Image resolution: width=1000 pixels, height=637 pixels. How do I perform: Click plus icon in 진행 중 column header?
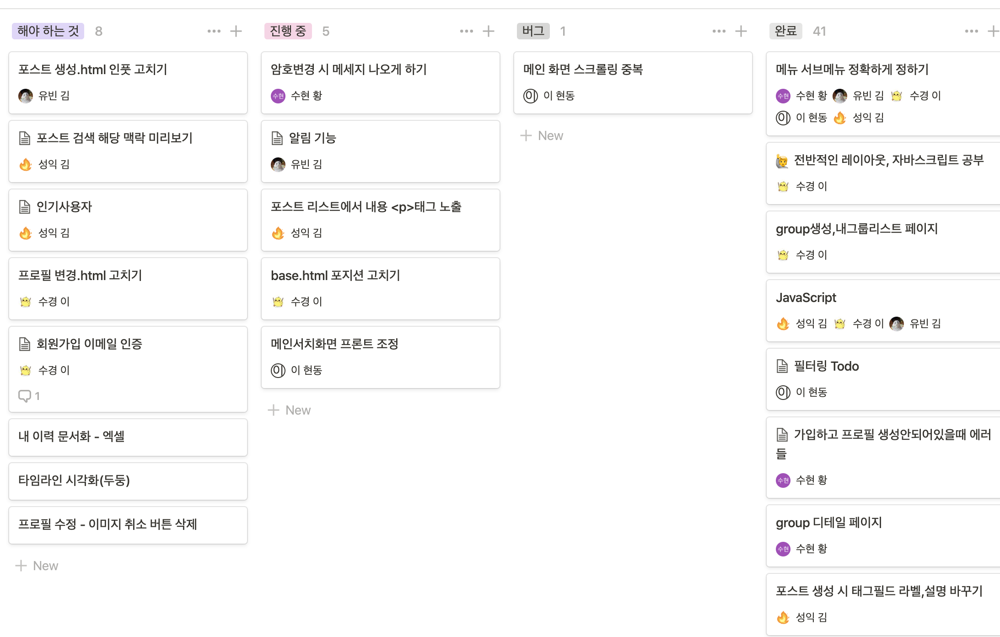coord(489,31)
